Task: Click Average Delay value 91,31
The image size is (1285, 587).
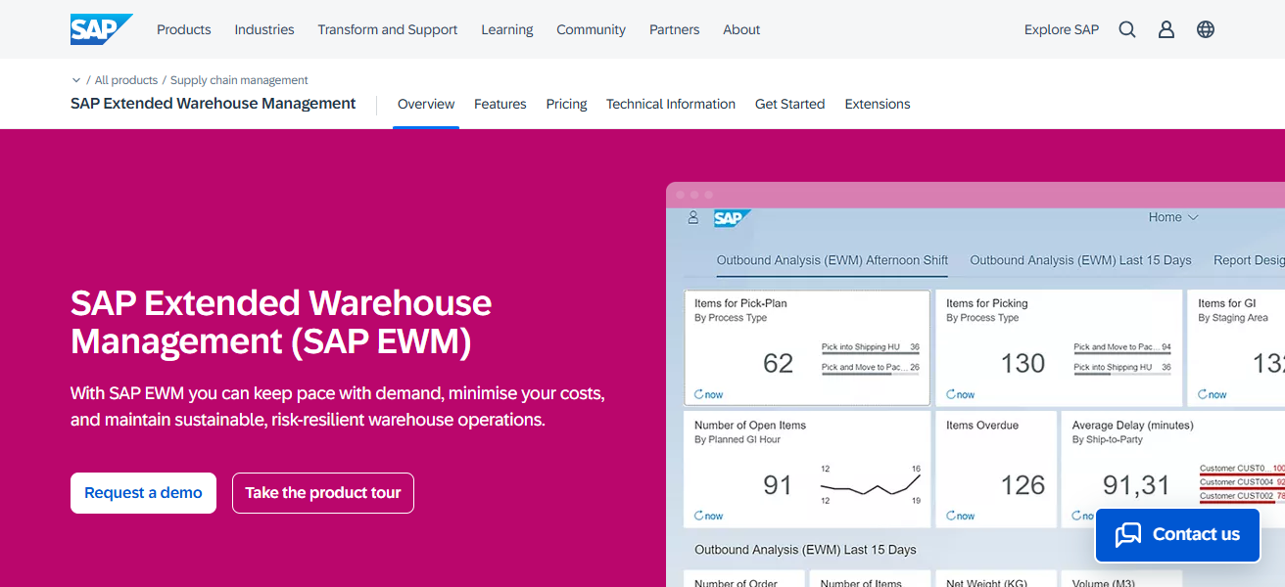Action: [x=1137, y=485]
